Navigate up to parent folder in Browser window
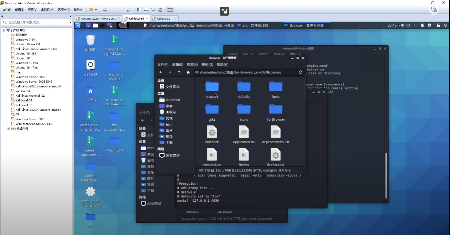This screenshot has height=235, width=450. coord(179,72)
